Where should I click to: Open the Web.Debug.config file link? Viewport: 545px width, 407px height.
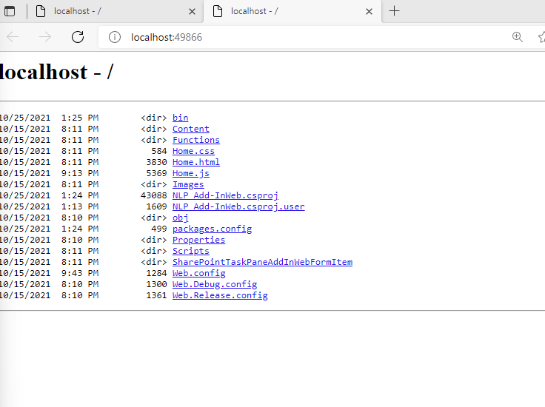click(x=215, y=284)
